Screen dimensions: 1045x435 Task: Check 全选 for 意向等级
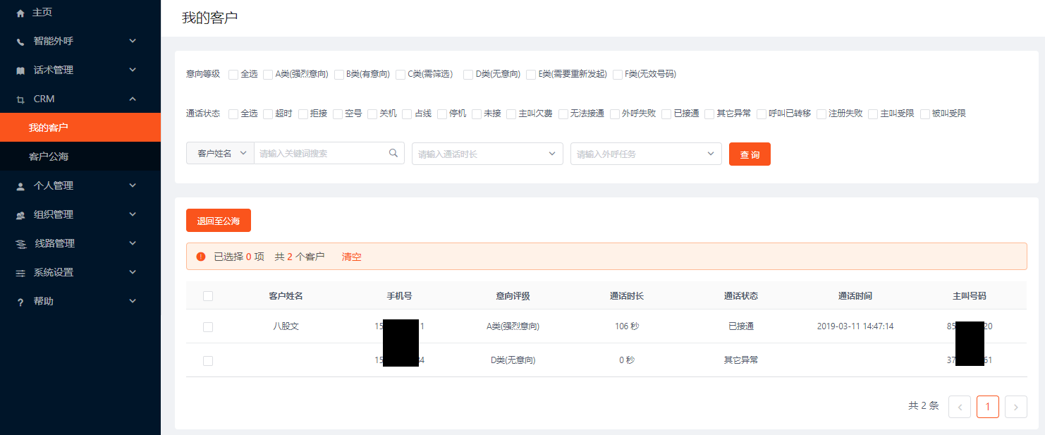click(233, 74)
